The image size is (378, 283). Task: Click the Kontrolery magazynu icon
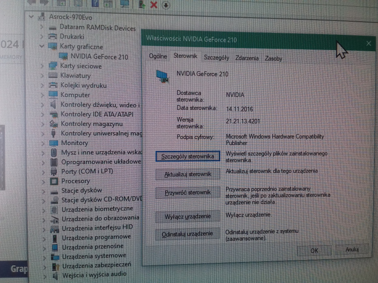tap(53, 124)
